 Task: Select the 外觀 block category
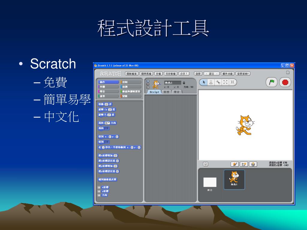coord(108,87)
